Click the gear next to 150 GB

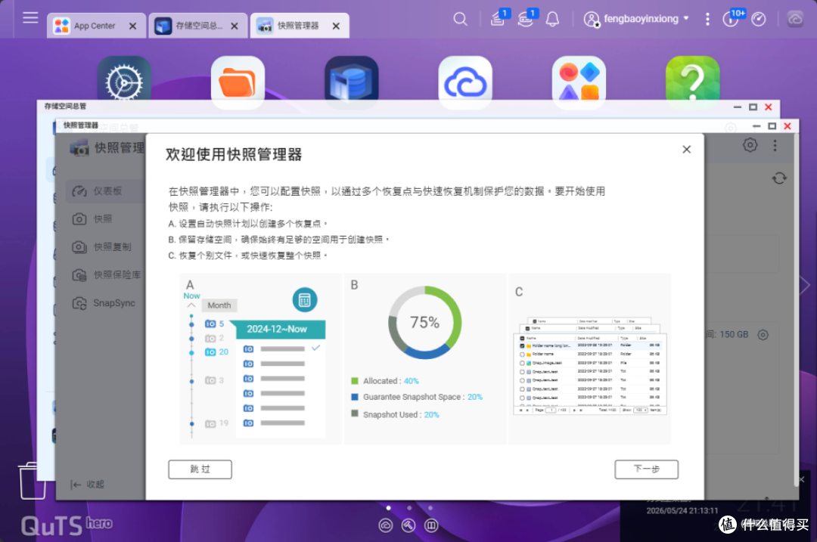click(x=763, y=335)
